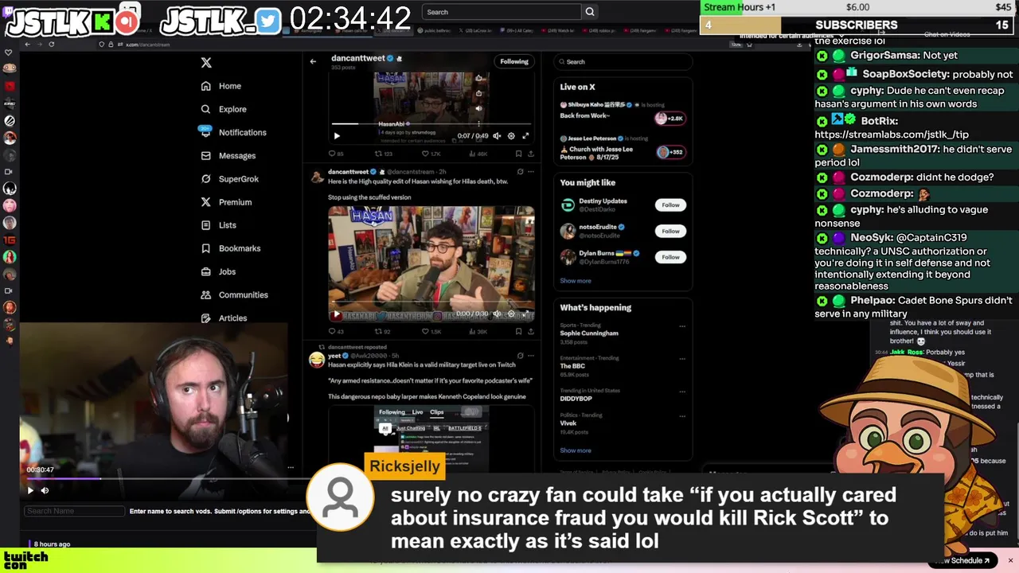
Task: Open the X logo home link
Action: tap(206, 63)
